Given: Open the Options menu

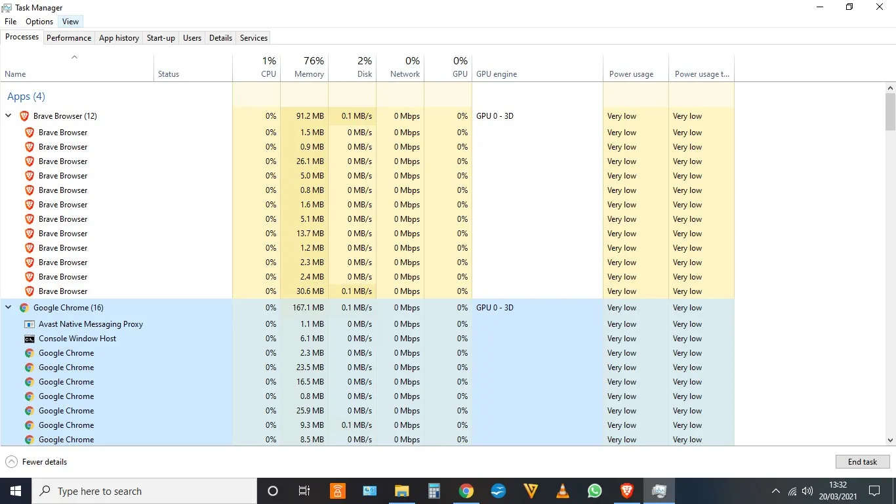Looking at the screenshot, I should pos(39,22).
